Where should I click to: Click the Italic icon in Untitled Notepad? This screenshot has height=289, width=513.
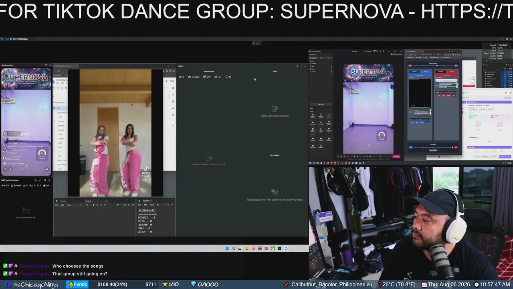tap(97, 205)
